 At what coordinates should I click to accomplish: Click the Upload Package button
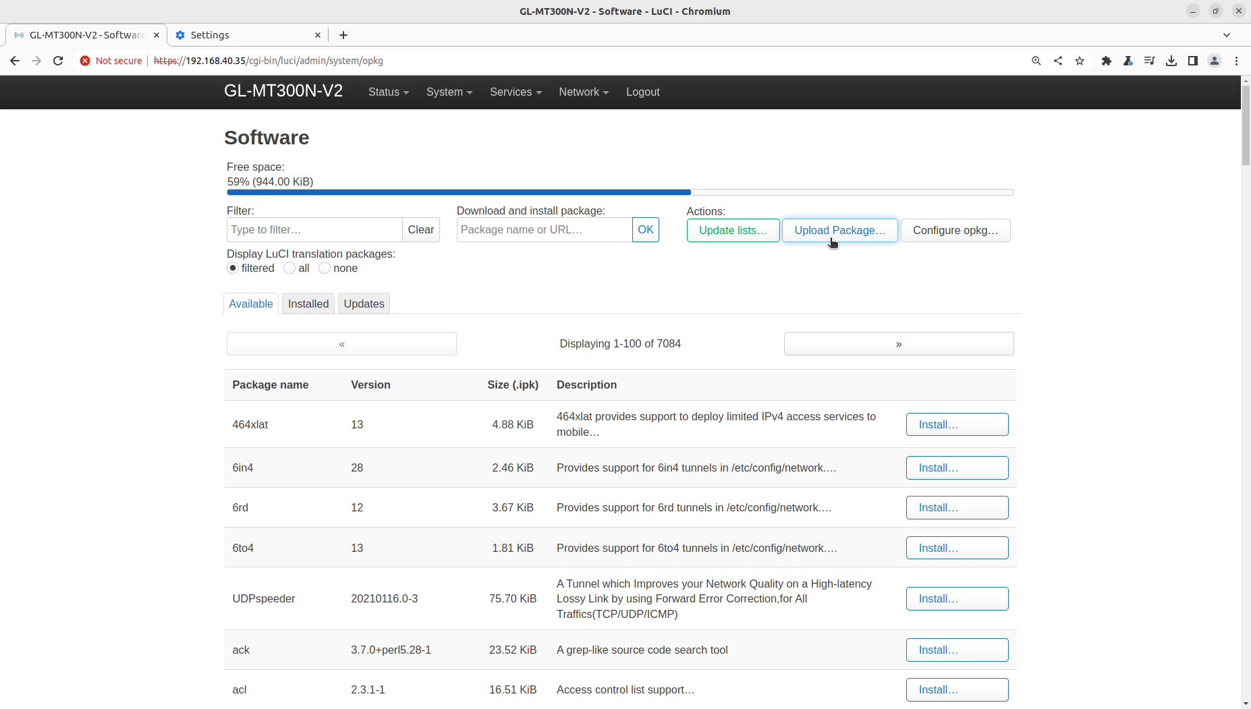[x=840, y=230]
